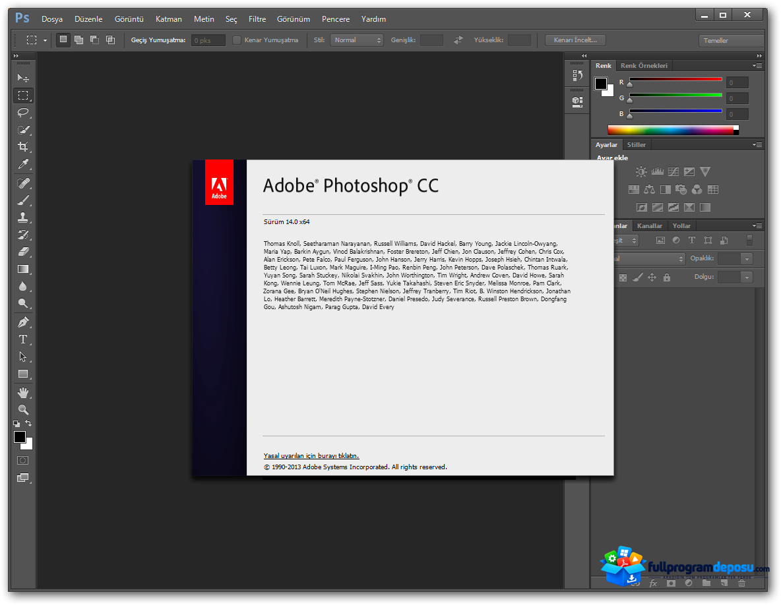Select the Rectangle shape tool
781x605 pixels.
click(x=23, y=374)
